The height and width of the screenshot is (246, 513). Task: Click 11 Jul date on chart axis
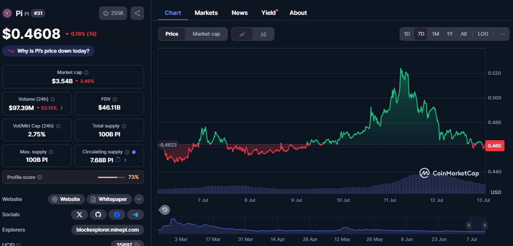(x=390, y=200)
